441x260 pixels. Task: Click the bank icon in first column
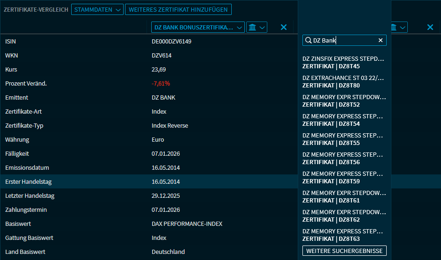coord(253,27)
